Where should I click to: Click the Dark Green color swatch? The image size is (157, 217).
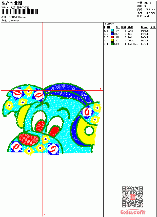pyautogui.click(x=112, y=44)
